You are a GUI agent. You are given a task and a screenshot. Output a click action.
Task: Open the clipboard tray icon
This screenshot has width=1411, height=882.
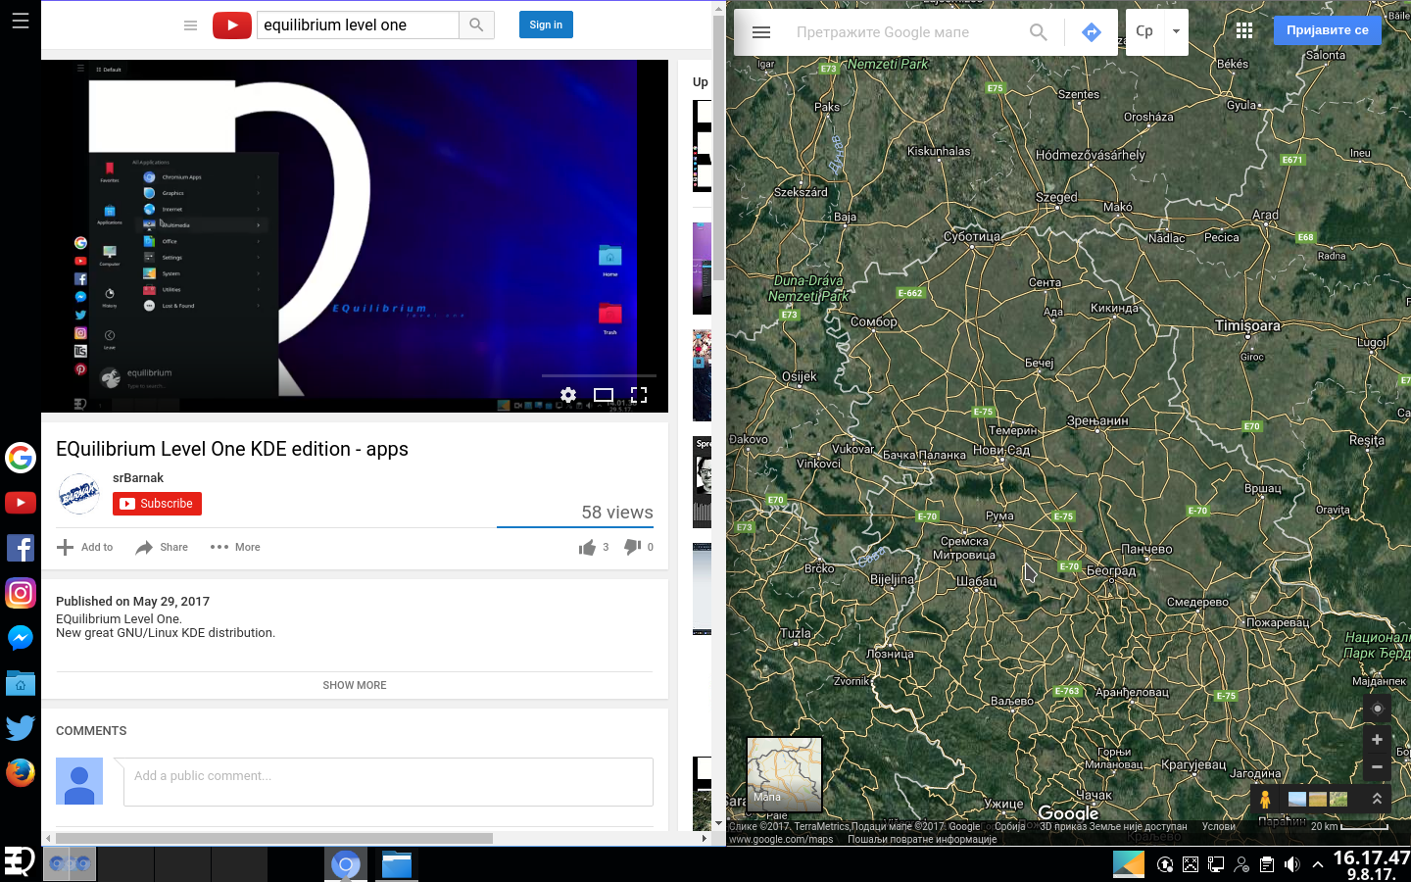[x=1267, y=864]
